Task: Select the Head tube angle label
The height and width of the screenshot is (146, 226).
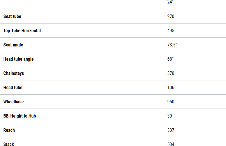Action: [18, 59]
